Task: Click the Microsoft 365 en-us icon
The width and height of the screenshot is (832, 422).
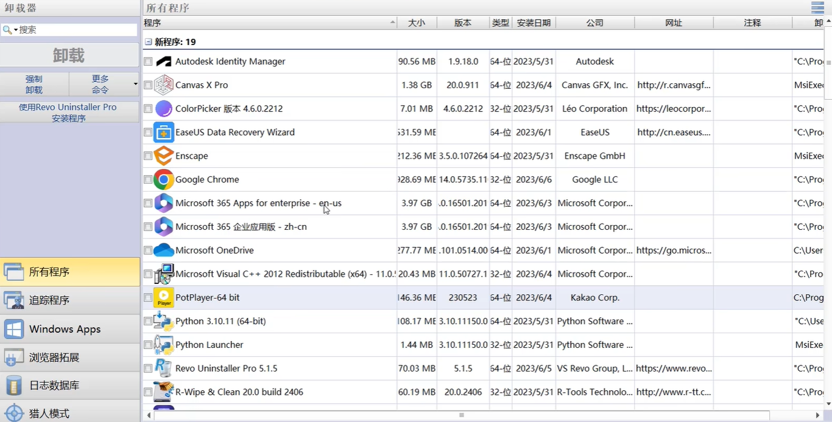Action: point(164,203)
